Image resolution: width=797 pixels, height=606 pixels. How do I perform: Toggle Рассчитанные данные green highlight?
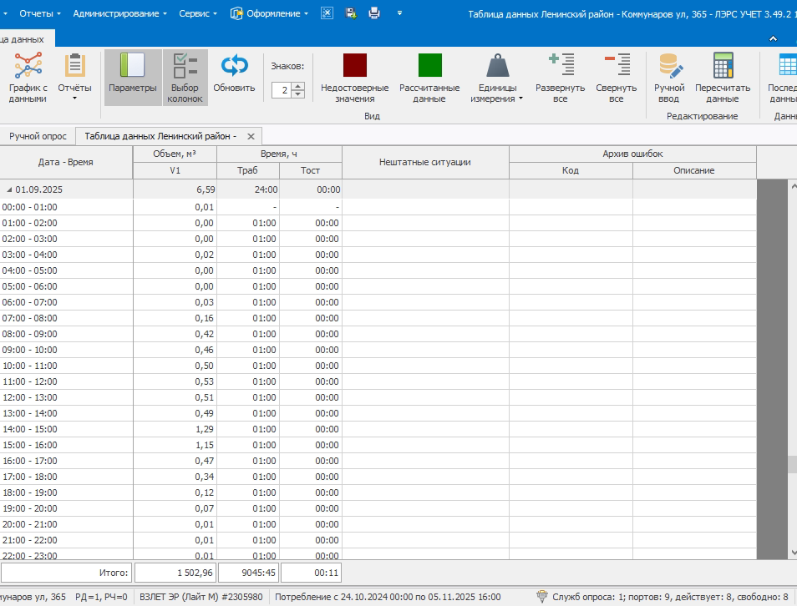pyautogui.click(x=429, y=77)
